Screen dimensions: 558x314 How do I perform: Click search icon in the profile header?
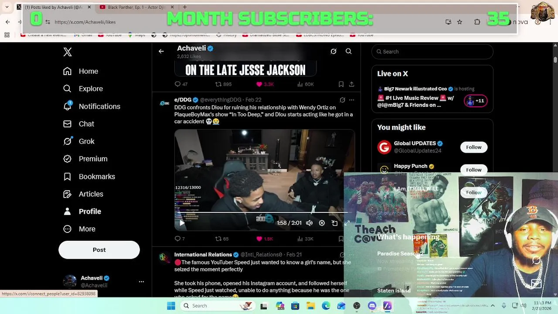[349, 51]
